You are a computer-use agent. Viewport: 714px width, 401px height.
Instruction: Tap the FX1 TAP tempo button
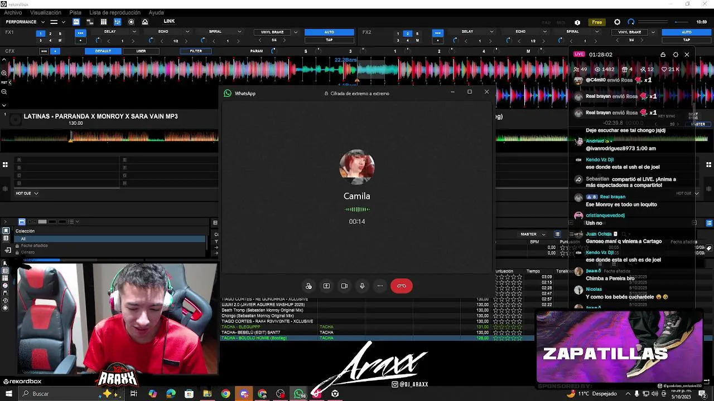pos(329,40)
